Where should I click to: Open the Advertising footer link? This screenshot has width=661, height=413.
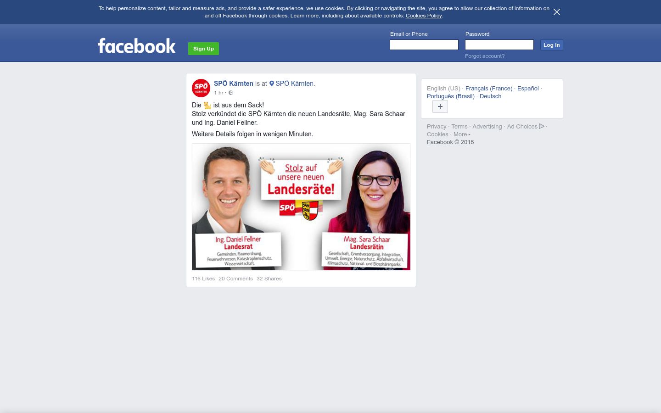click(487, 126)
